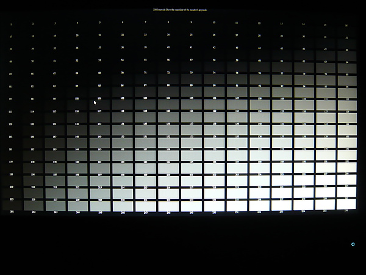Click the swatch above the 213 label
Screen dimensions: 366x275
[x=100, y=181]
